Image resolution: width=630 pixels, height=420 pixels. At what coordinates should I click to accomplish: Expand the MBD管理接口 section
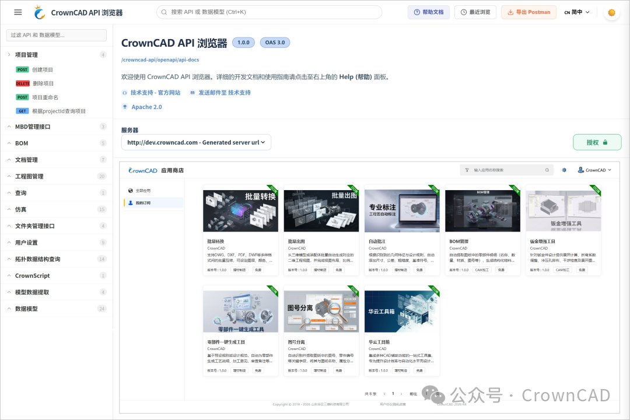(57, 127)
